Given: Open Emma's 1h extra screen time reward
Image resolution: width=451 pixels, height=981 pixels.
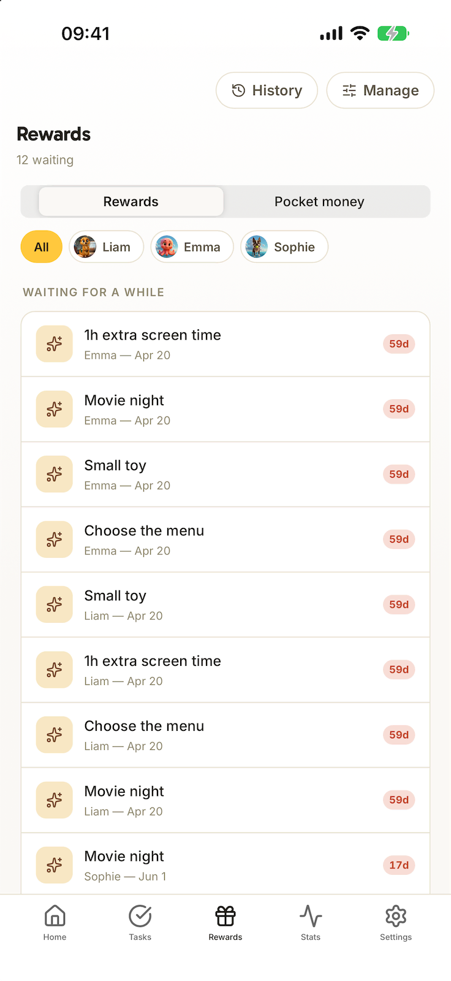Looking at the screenshot, I should tap(225, 344).
